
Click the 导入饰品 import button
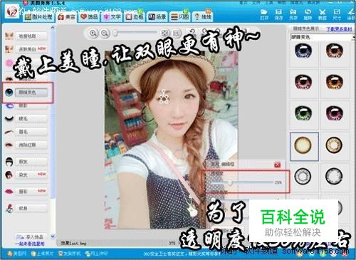pos(31,236)
